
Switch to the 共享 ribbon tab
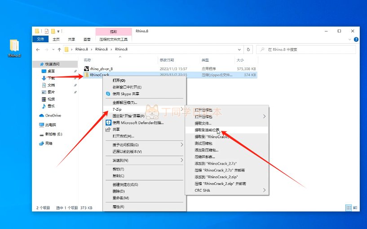(x=71, y=39)
